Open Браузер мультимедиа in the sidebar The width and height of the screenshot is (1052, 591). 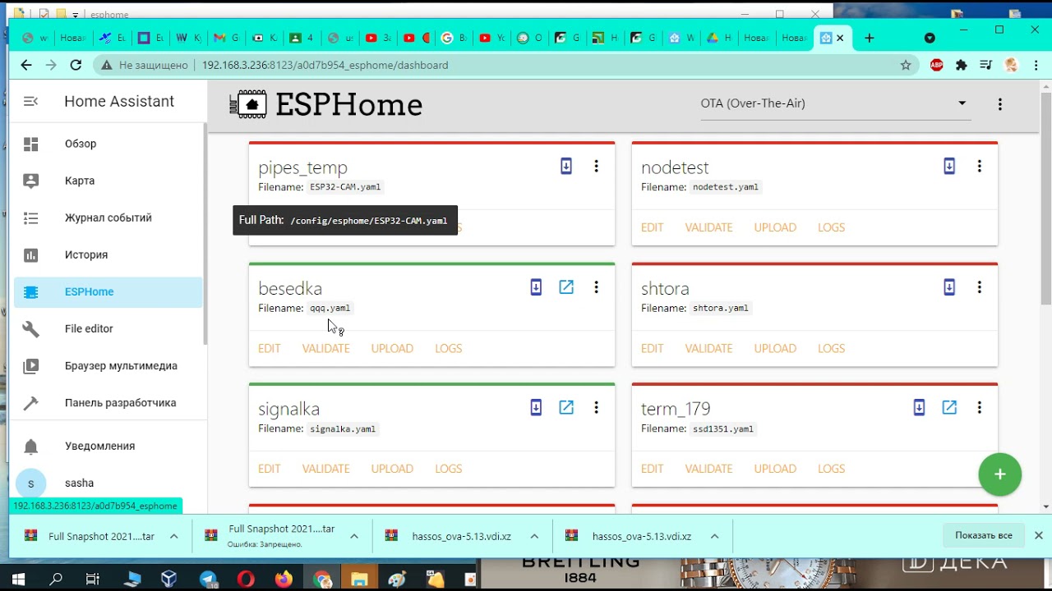(108, 366)
